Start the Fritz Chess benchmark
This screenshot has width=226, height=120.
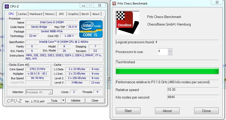pos(128,111)
